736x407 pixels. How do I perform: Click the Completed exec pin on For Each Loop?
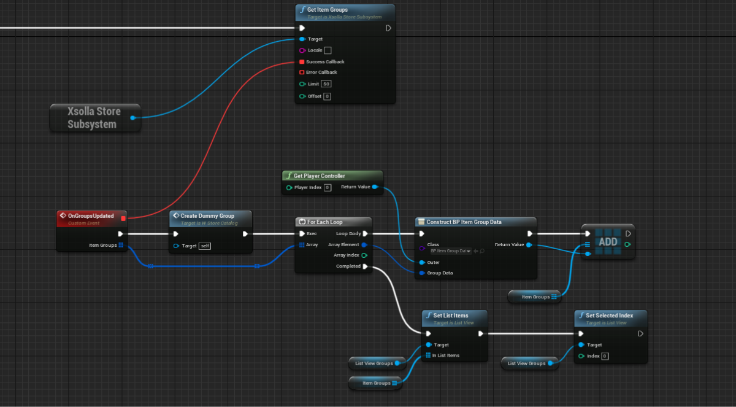click(366, 266)
